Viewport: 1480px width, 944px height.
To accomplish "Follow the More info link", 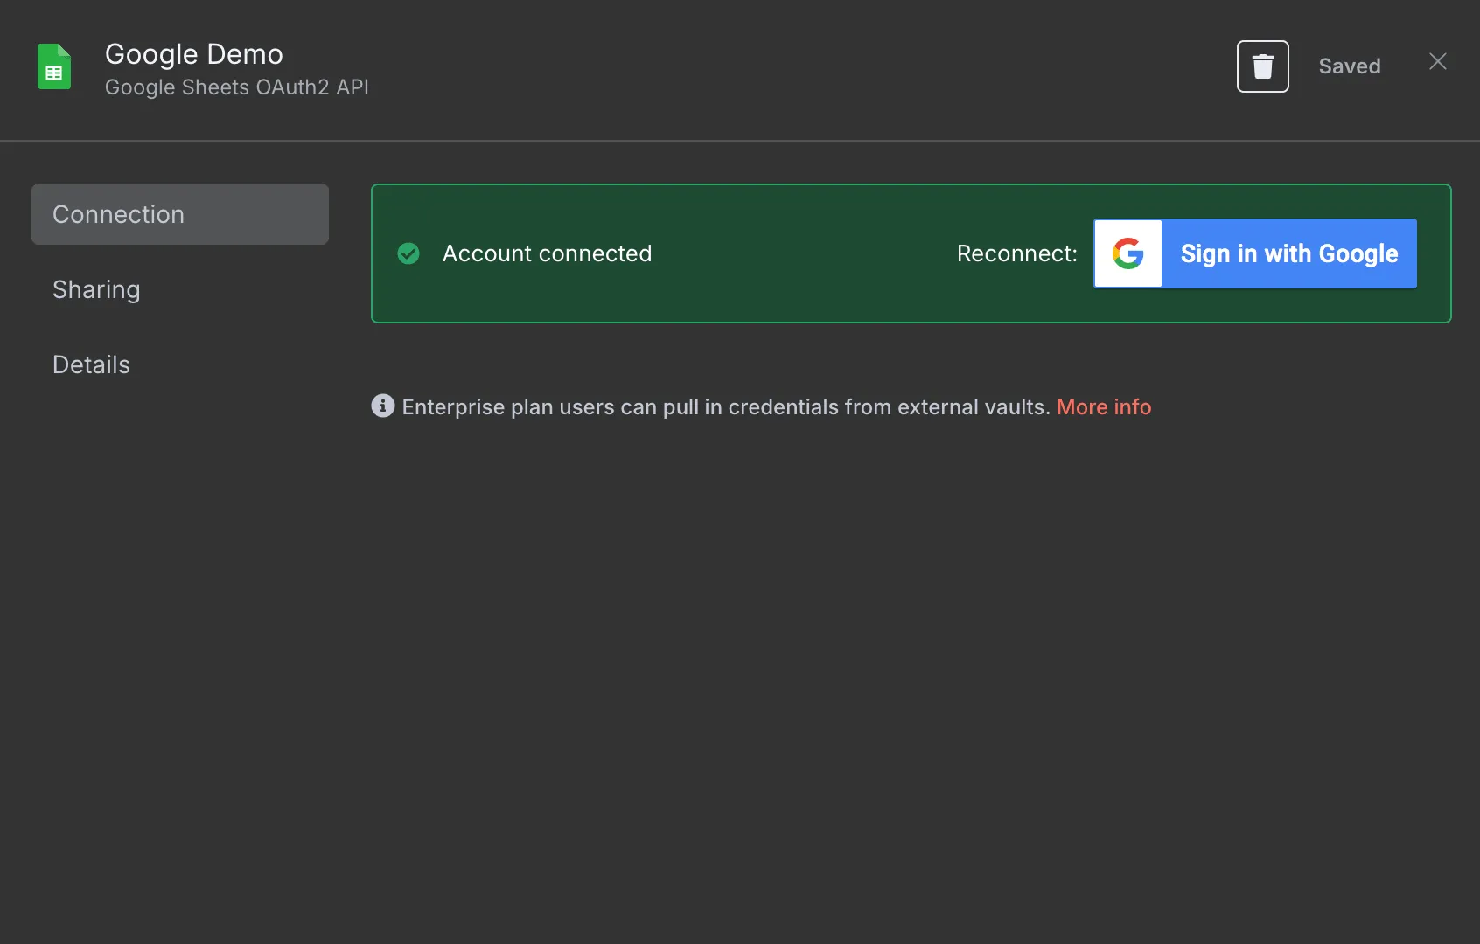I will point(1103,407).
